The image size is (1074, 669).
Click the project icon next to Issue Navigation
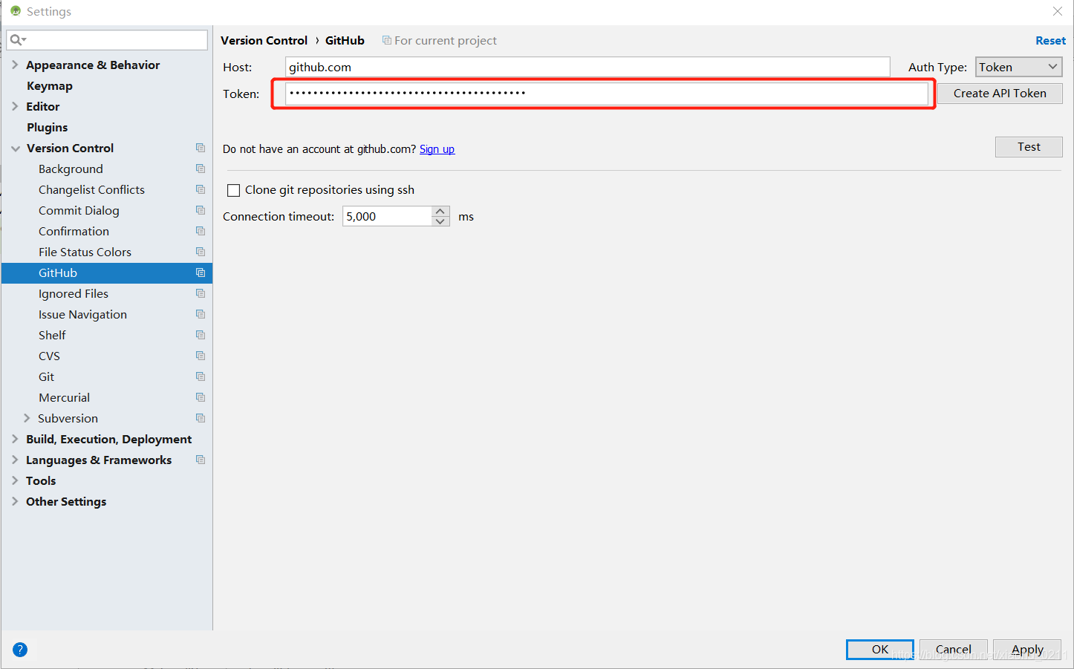click(x=201, y=314)
